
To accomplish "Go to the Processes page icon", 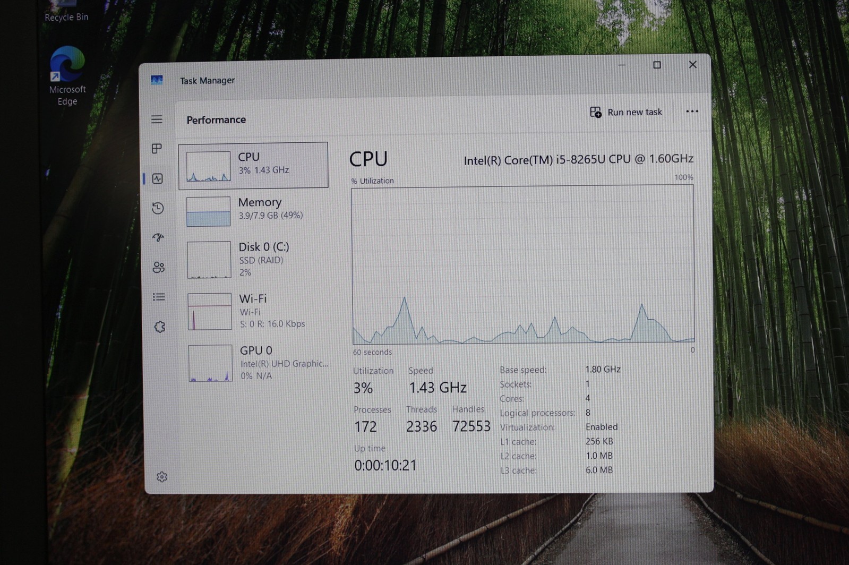I will click(x=157, y=149).
